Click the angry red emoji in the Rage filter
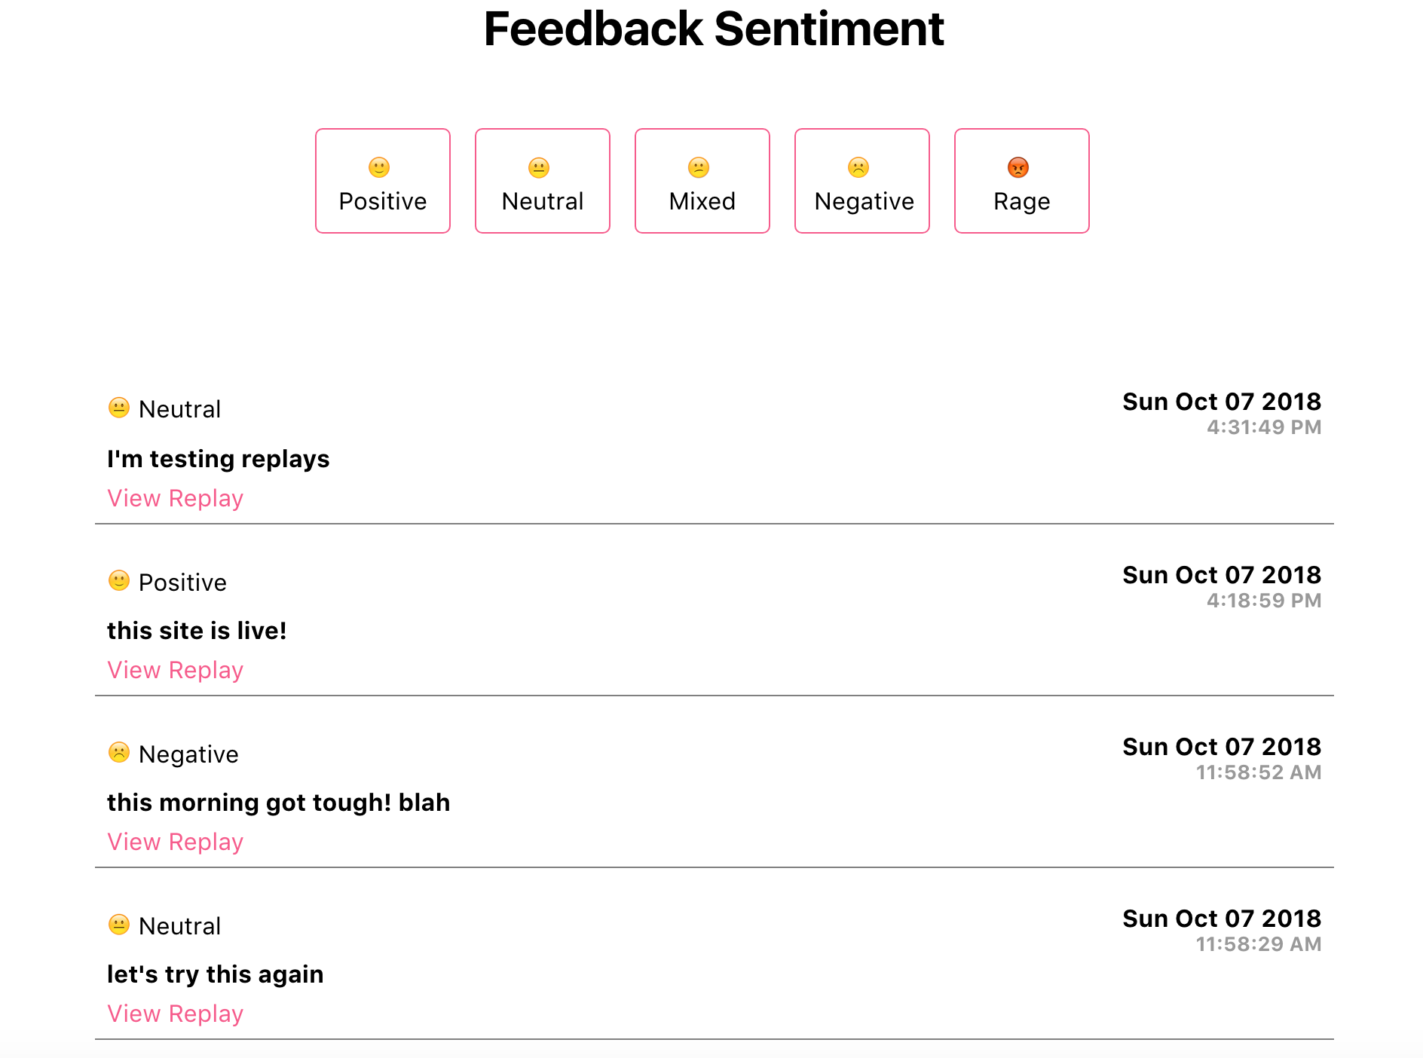 1018,167
